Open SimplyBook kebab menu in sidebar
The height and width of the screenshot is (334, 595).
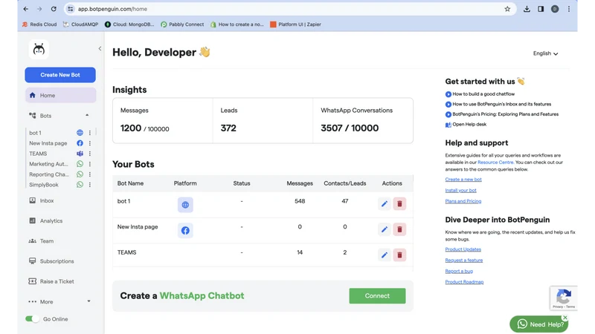tap(90, 185)
